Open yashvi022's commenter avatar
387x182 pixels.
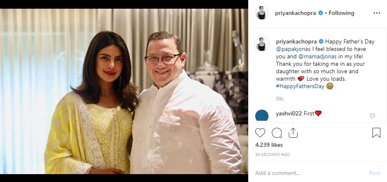261,115
